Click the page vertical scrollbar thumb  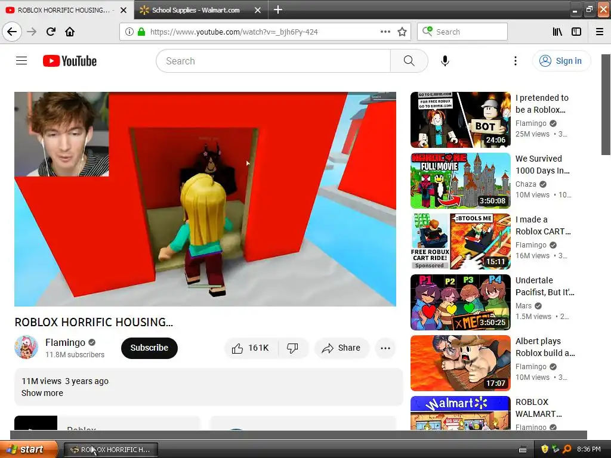click(606, 104)
